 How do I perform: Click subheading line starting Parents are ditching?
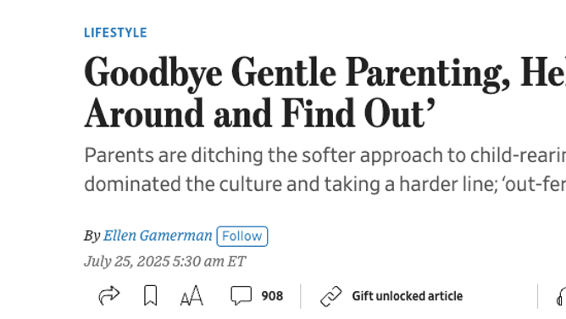325,156
